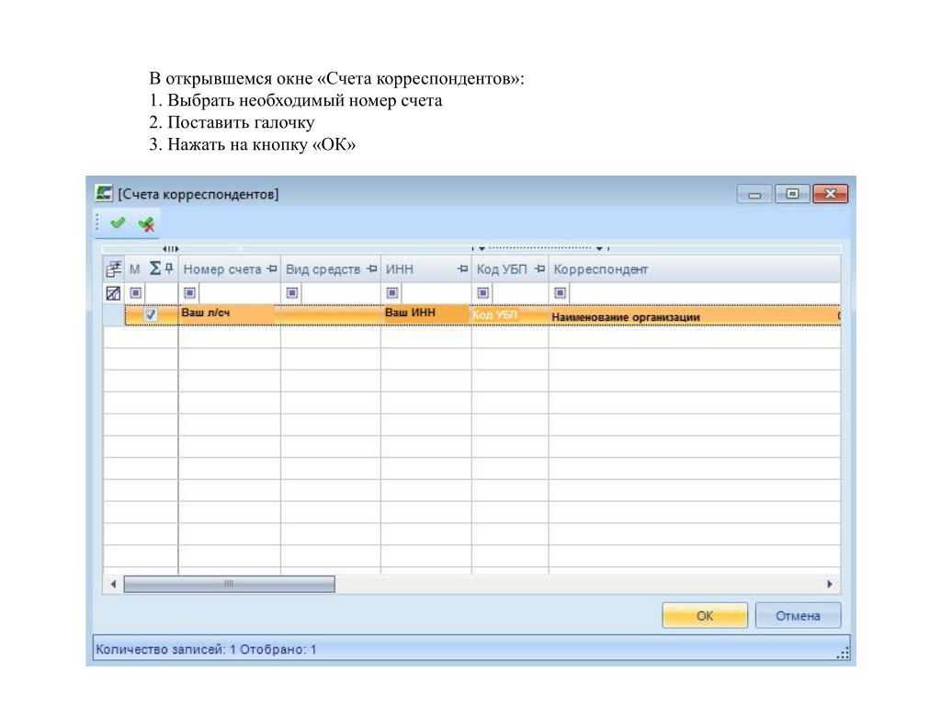This screenshot has height=706, width=941.
Task: Open filter condition for M column
Action: click(x=136, y=293)
